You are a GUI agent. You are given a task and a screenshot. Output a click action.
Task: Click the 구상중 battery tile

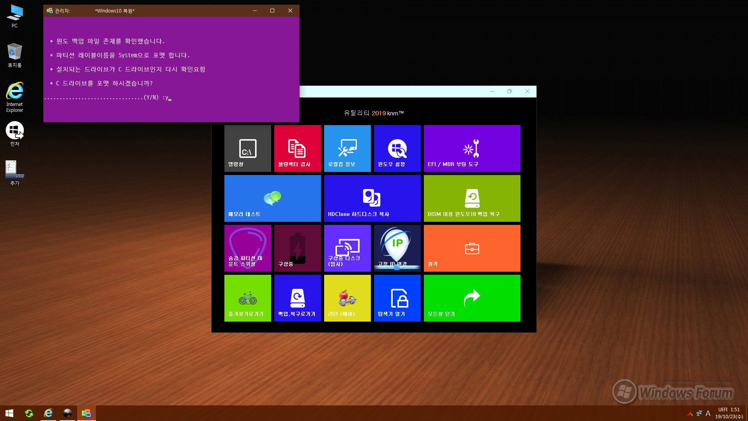pos(297,248)
